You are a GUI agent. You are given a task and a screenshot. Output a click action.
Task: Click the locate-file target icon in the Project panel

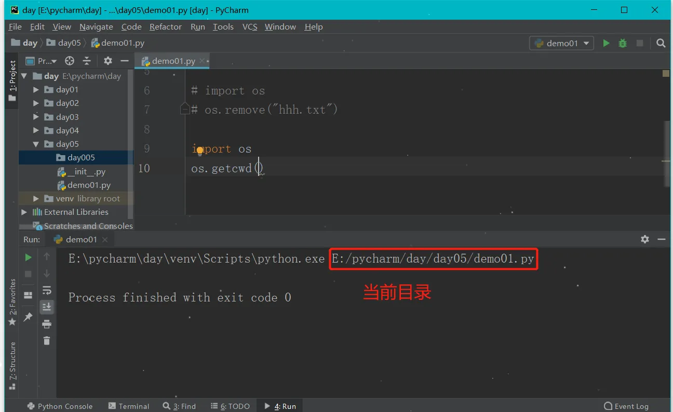(x=69, y=61)
